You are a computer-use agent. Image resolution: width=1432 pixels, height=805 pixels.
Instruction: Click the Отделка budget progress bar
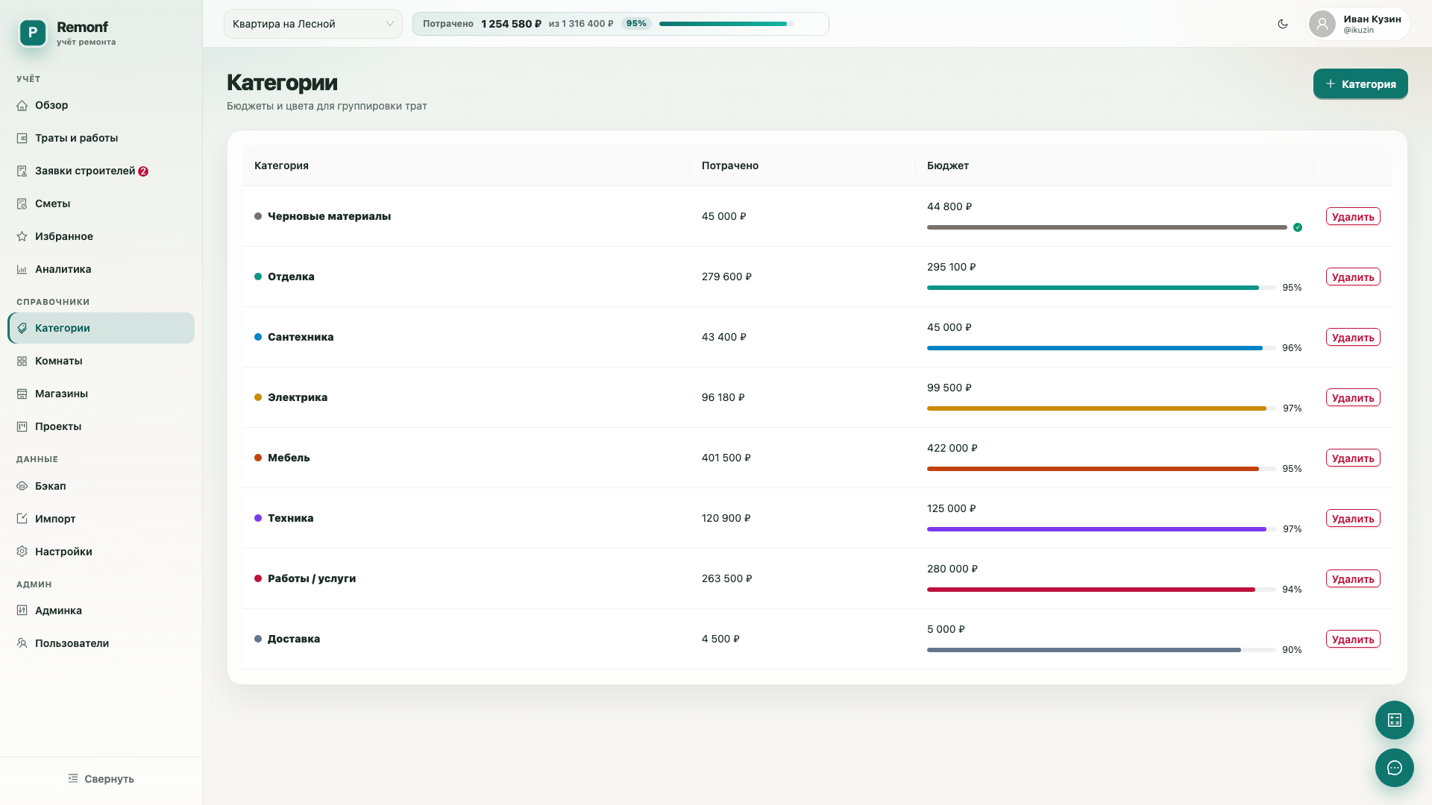(1101, 288)
